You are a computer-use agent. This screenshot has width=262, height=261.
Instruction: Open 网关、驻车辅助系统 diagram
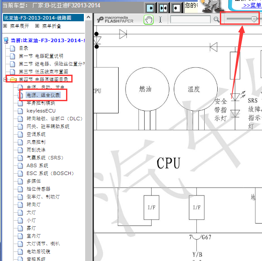(x=48, y=126)
